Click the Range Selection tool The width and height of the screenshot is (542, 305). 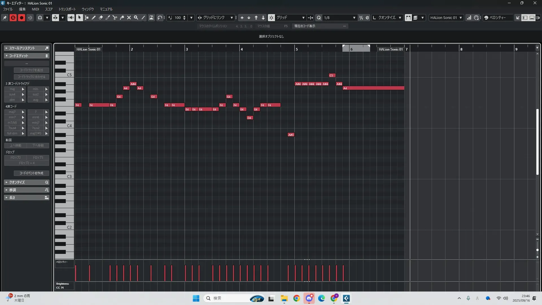86,18
